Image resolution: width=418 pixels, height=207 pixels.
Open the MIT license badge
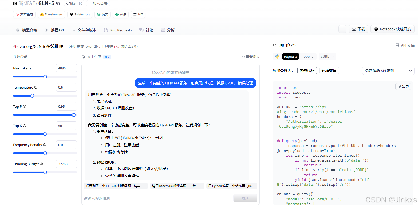138,14
